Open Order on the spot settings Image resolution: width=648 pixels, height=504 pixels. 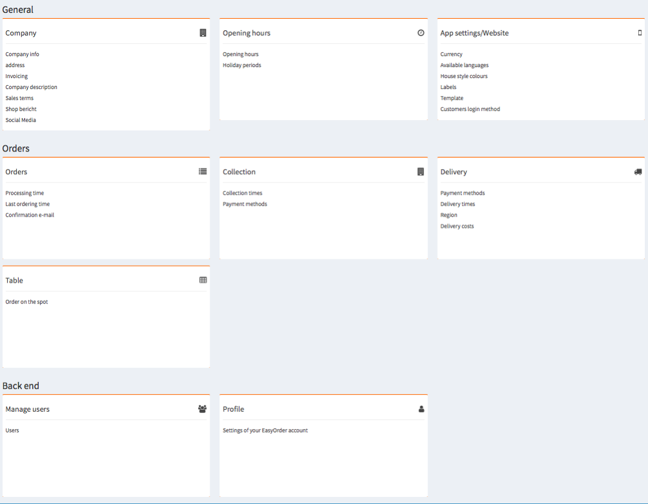pyautogui.click(x=26, y=301)
